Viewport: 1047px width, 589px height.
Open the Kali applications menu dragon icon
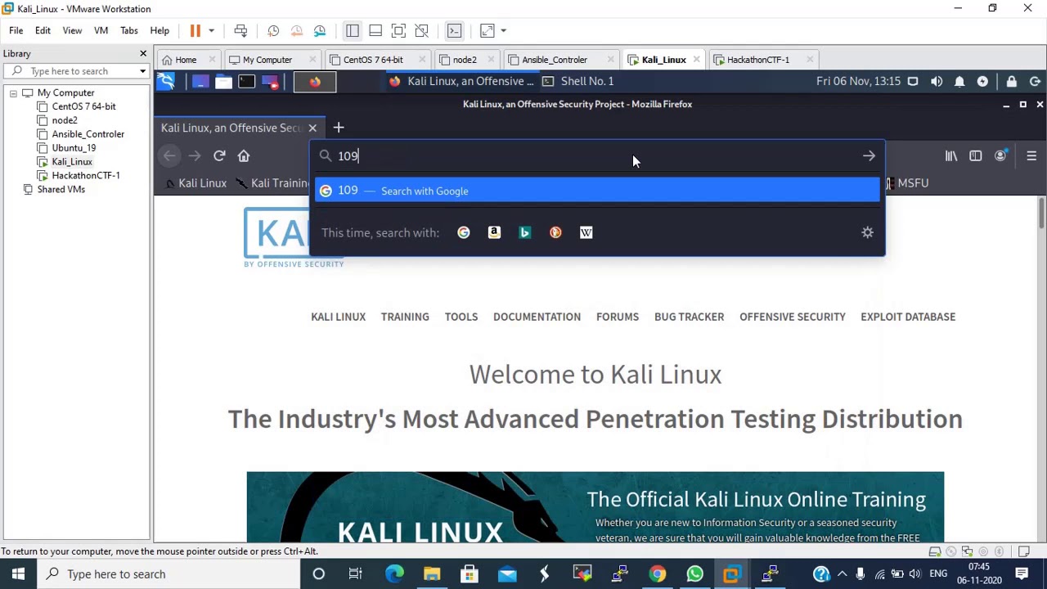pyautogui.click(x=166, y=81)
